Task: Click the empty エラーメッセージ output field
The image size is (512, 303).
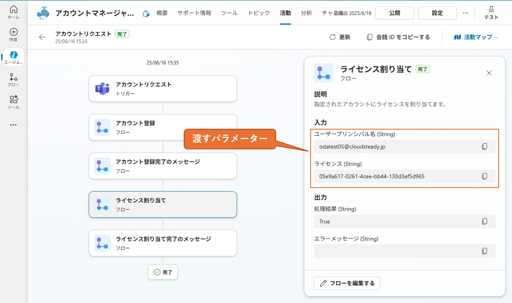Action: (404, 251)
